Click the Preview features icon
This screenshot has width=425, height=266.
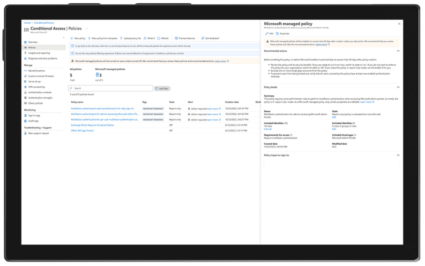pyautogui.click(x=177, y=38)
